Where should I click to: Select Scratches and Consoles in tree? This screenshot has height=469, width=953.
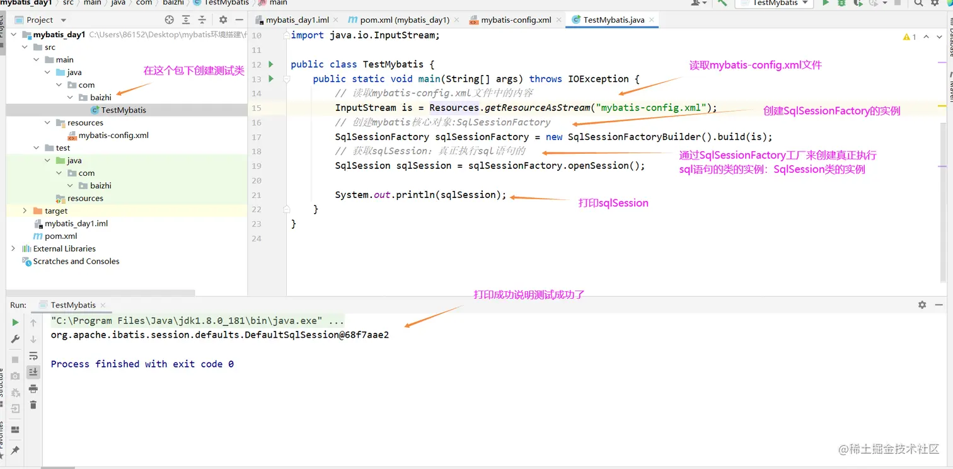(71, 262)
